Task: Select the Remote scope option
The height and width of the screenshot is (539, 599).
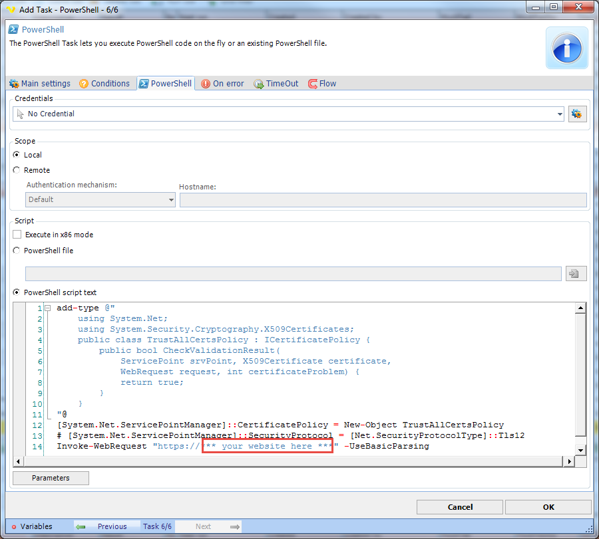Action: pyautogui.click(x=17, y=170)
